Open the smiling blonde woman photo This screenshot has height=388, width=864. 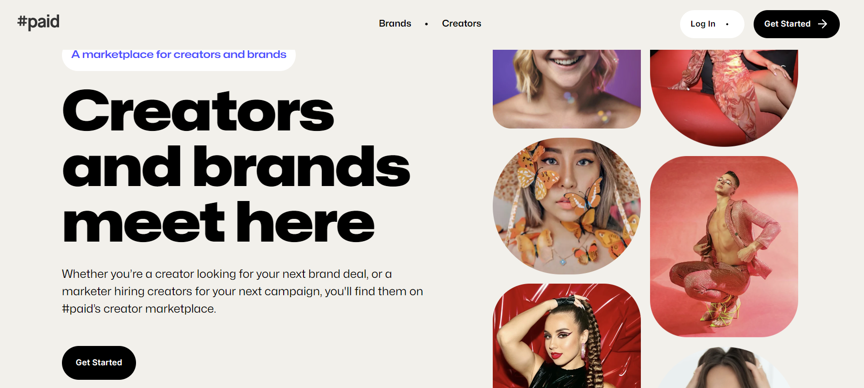(567, 89)
